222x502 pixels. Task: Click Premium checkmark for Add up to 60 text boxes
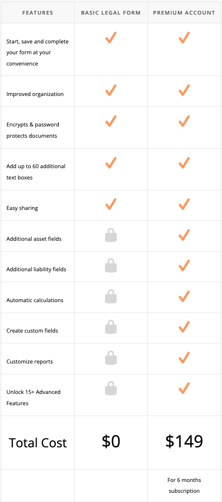pos(184,162)
